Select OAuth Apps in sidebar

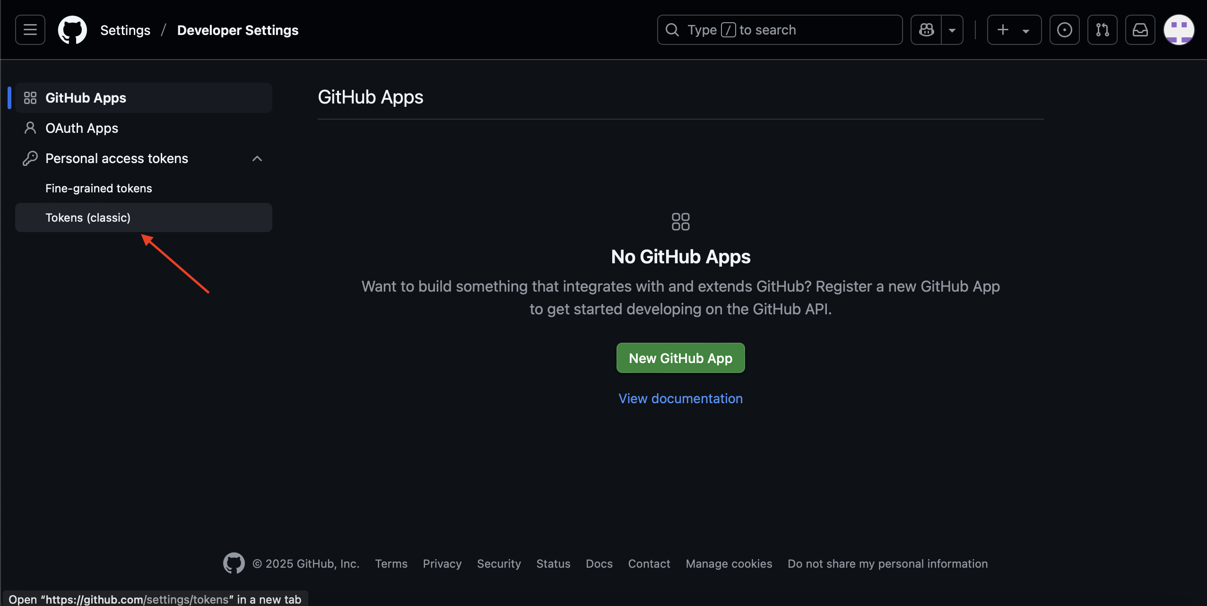click(x=144, y=128)
